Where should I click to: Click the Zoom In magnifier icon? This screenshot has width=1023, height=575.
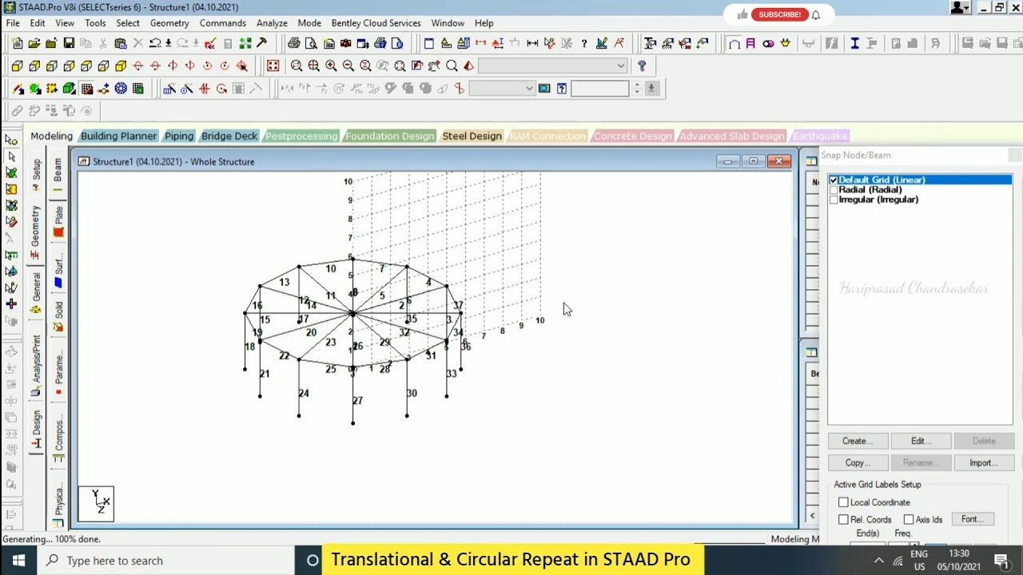pyautogui.click(x=331, y=65)
